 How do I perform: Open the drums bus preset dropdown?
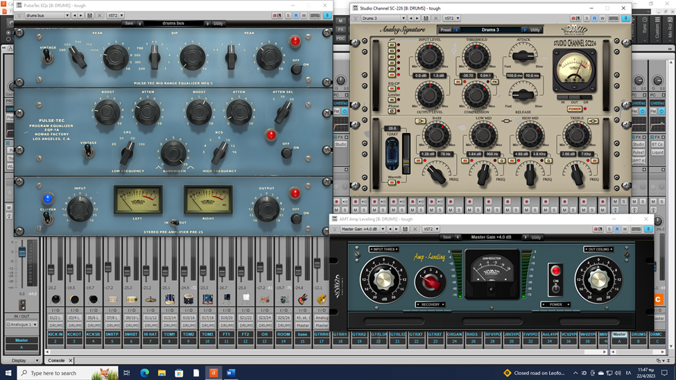coord(67,15)
